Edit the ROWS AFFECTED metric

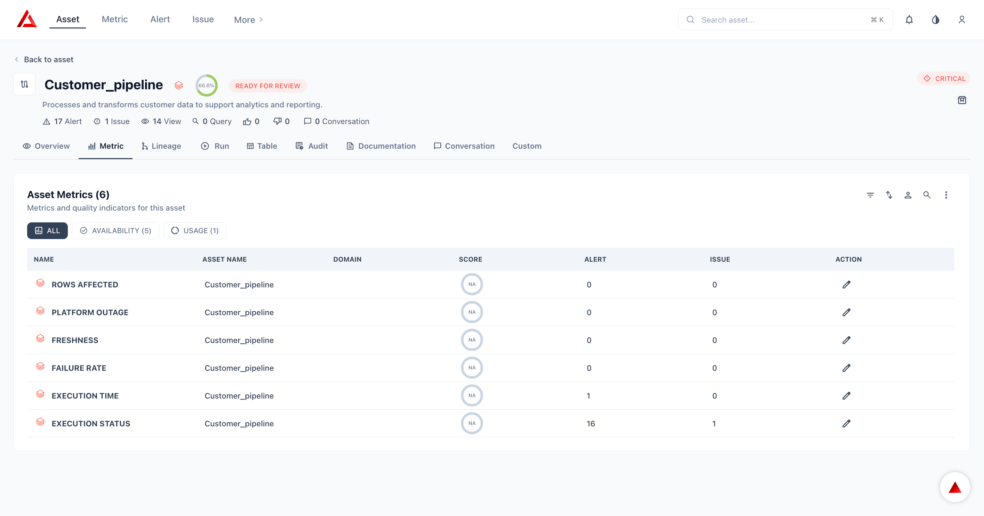point(847,285)
